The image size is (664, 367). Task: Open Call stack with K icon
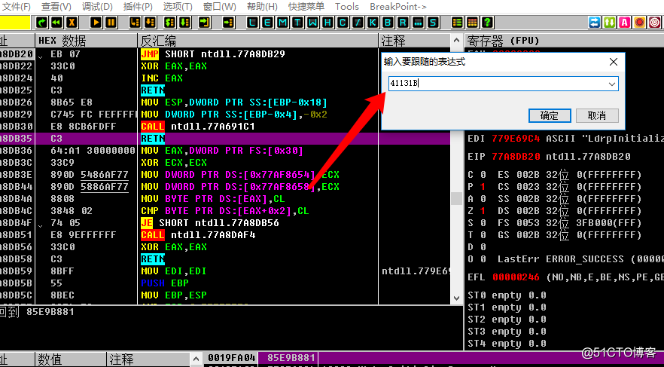[x=373, y=23]
